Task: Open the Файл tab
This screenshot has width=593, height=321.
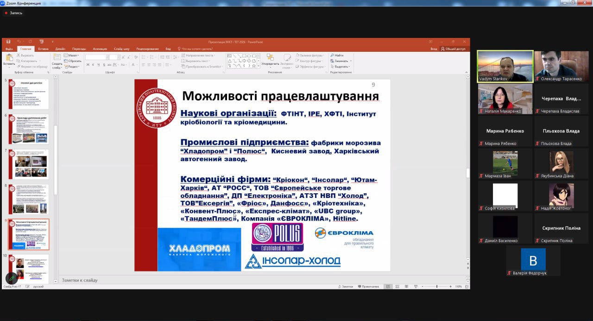Action: click(9, 49)
